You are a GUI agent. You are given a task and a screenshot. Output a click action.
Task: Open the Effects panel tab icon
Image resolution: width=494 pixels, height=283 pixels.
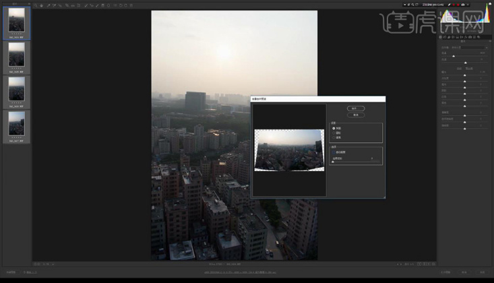click(x=466, y=37)
